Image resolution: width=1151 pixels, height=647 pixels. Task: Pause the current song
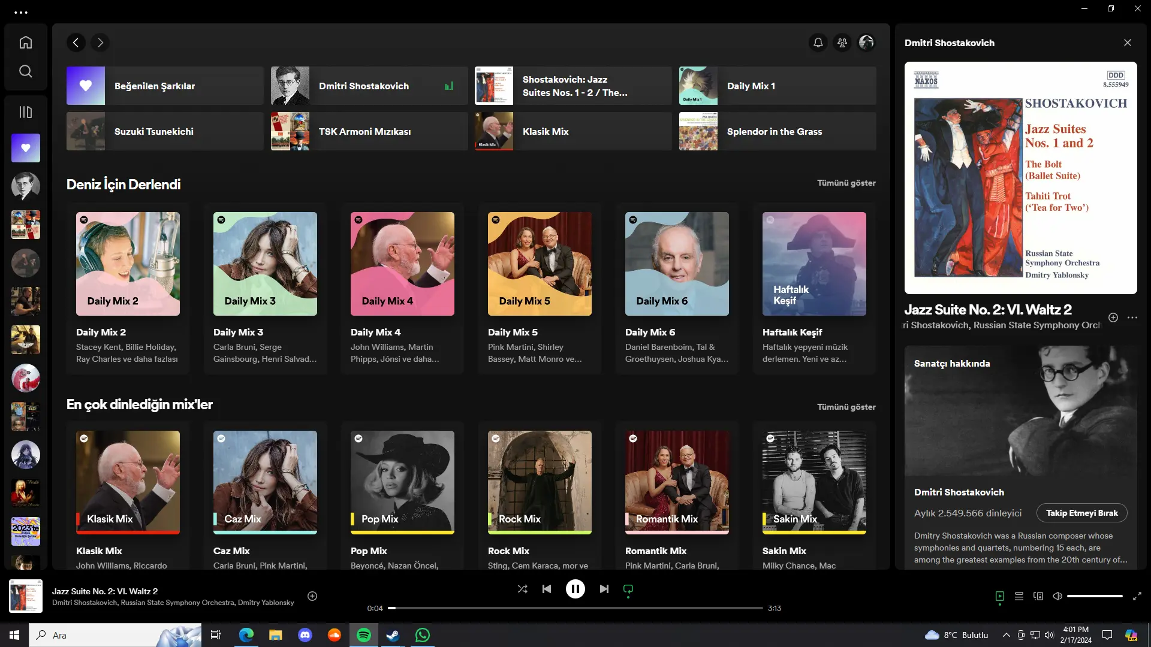(575, 589)
